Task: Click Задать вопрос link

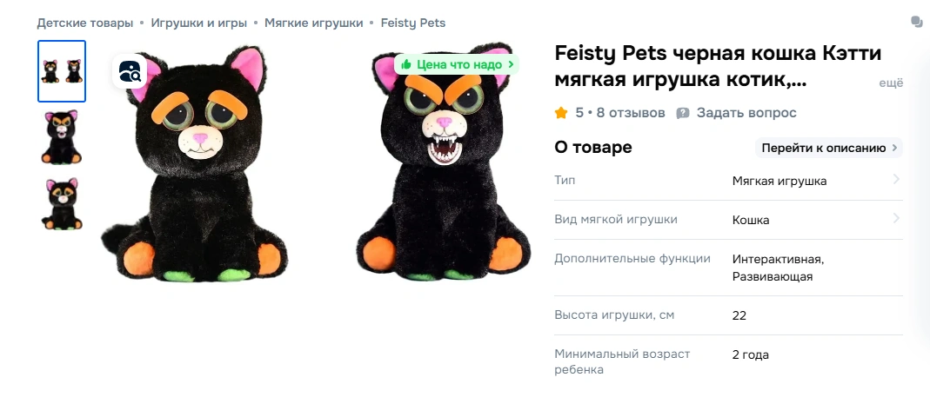Action: tap(746, 113)
